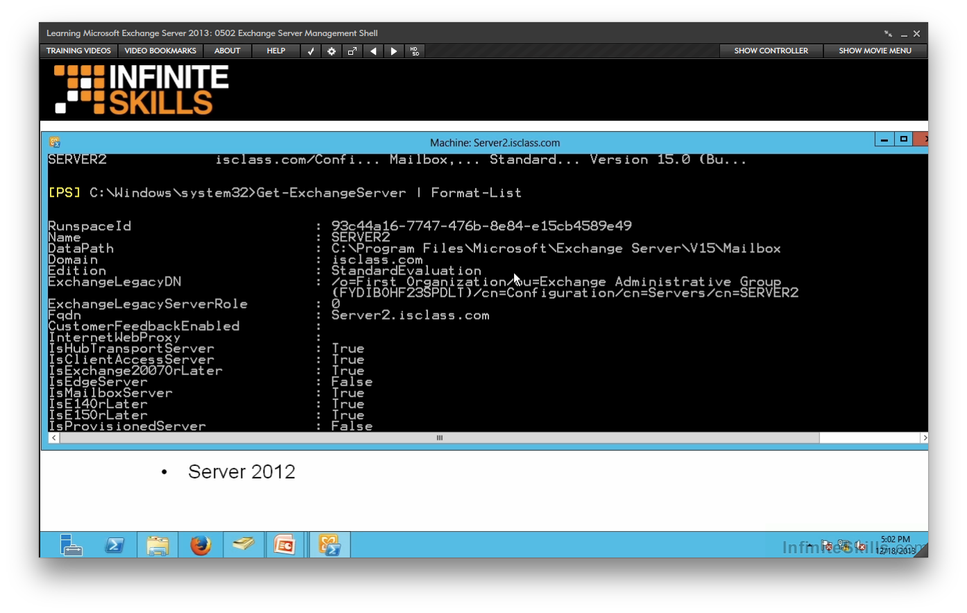Click the scroll left arrow in shell window
Viewport: 967px width, 613px height.
pyautogui.click(x=54, y=438)
